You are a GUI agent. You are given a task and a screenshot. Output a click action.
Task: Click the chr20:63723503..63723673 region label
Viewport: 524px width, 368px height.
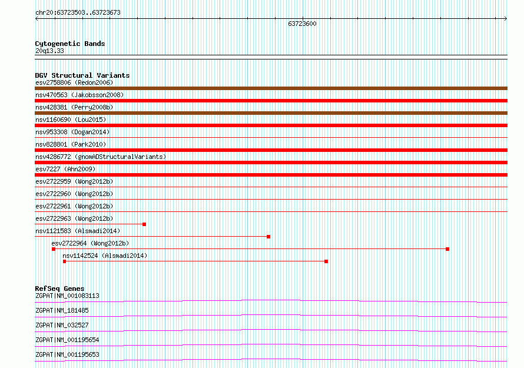[78, 13]
